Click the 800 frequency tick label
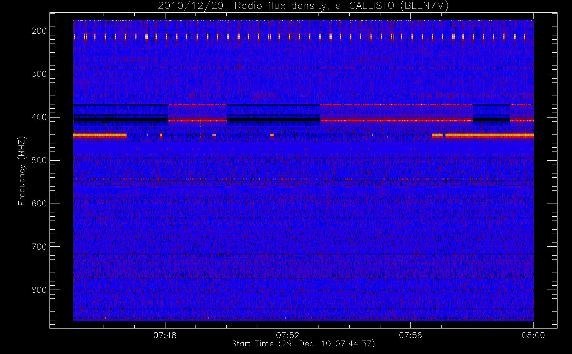 pos(39,290)
